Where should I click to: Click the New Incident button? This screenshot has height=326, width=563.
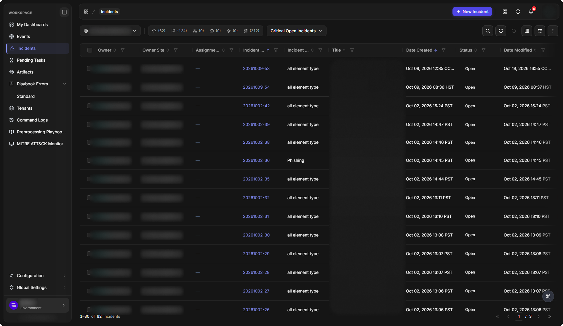click(x=472, y=12)
